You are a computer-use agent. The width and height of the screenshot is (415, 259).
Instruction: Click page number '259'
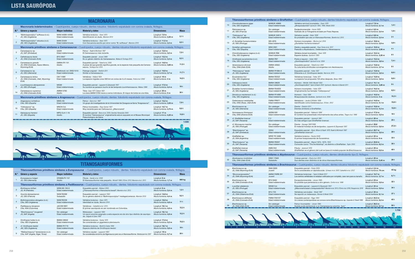pyautogui.click(x=404, y=251)
